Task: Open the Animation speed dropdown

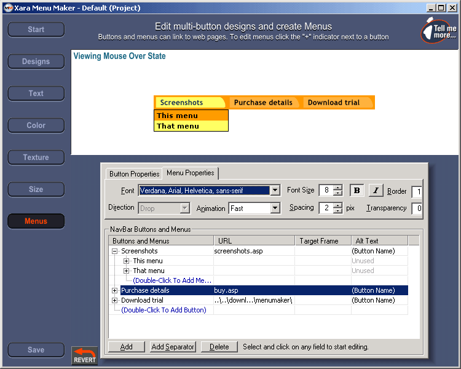Action: tap(275, 208)
